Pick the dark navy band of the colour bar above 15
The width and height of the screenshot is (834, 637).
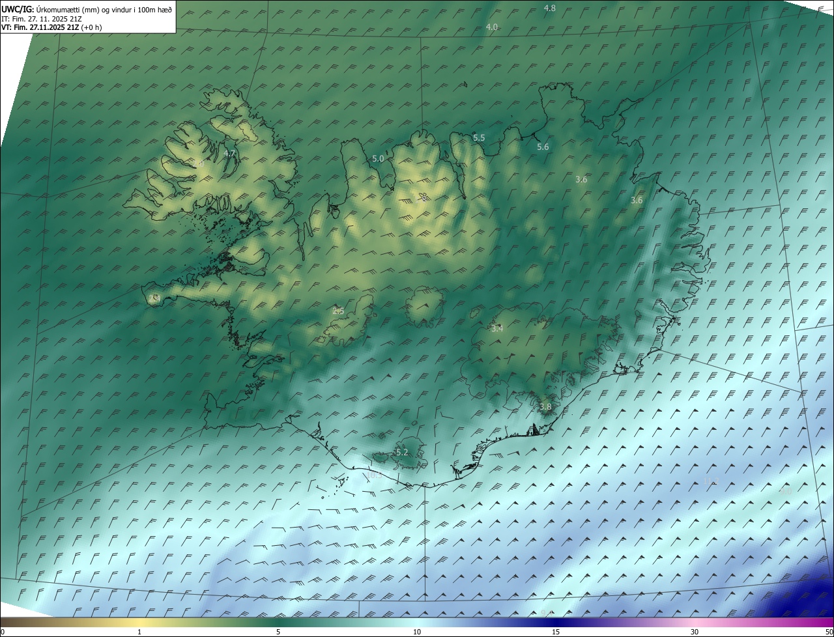coord(556,622)
